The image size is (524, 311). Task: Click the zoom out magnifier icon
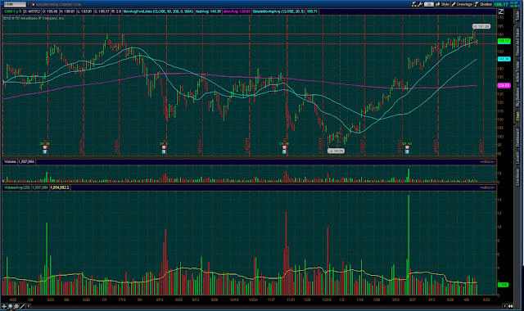(x=16, y=306)
